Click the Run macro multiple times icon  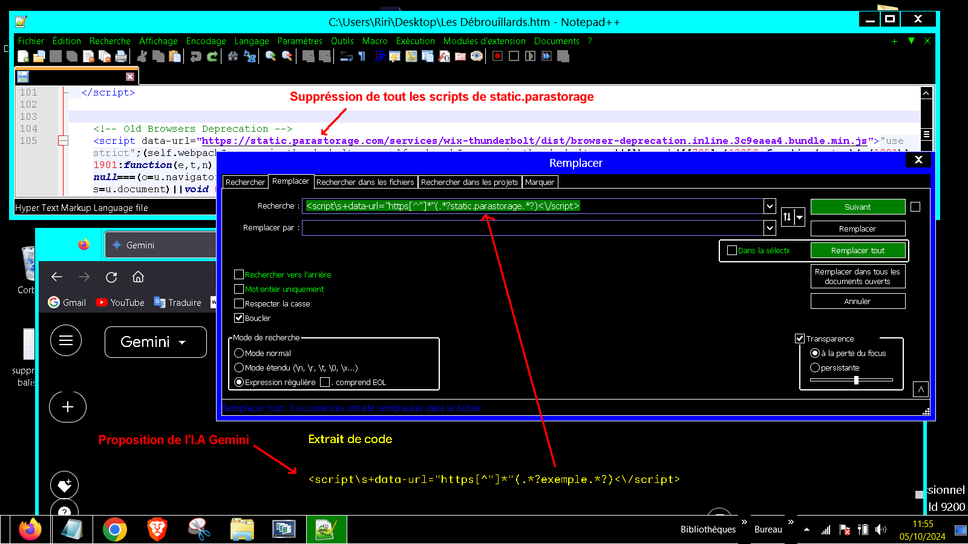click(546, 56)
